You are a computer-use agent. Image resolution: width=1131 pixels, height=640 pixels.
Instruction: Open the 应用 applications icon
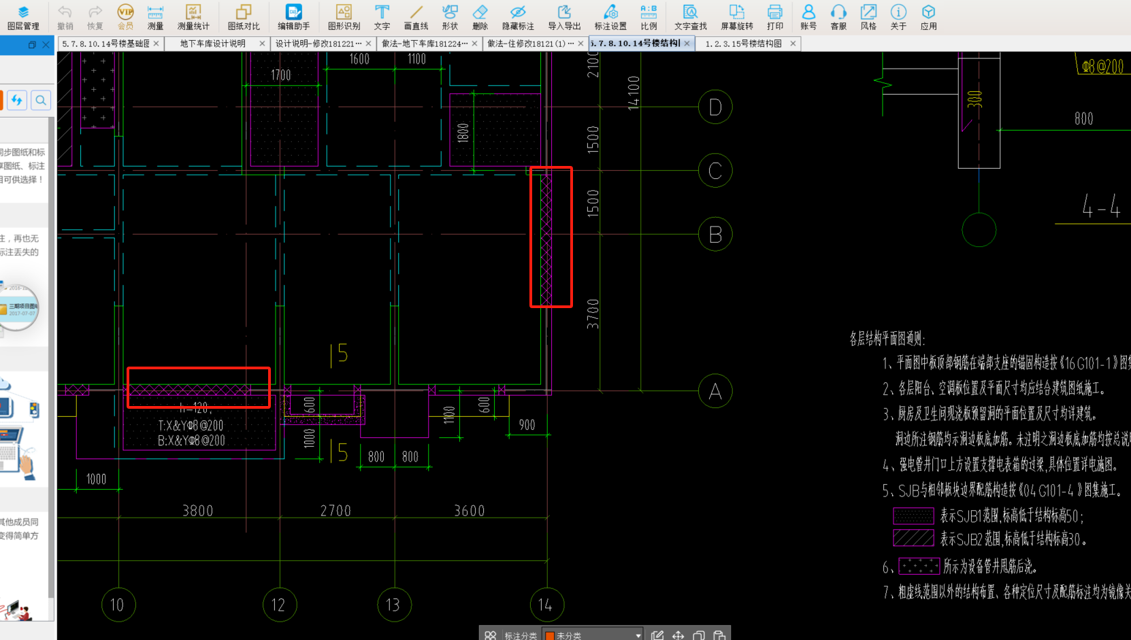[x=928, y=18]
